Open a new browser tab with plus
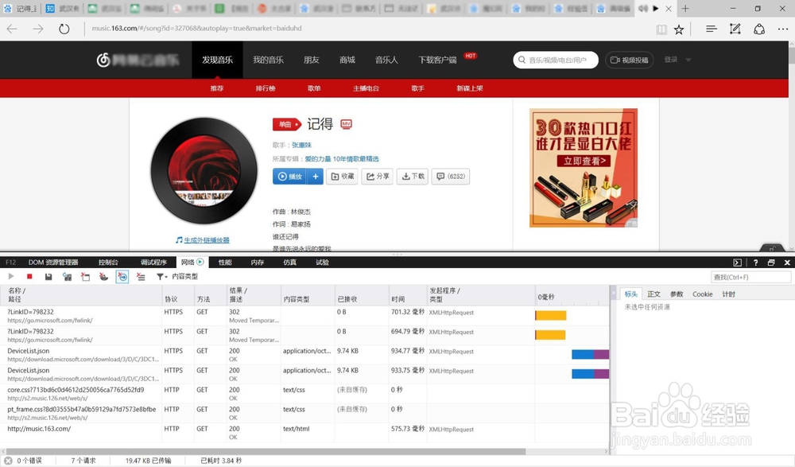This screenshot has height=467, width=795. tap(685, 8)
